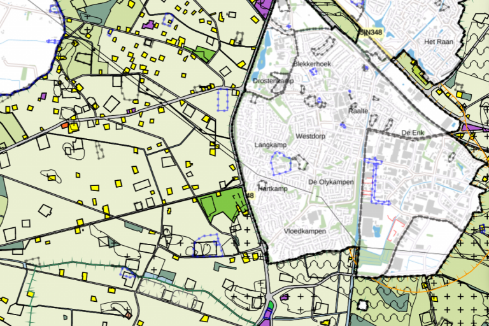Select the white square with thick black border
This screenshot has height=326, width=489.
tap(363, 305)
